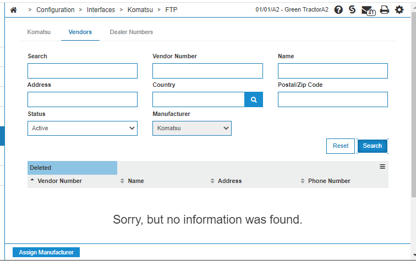Open the mail inbox with 41 badge
This screenshot has width=416, height=261.
[368, 10]
